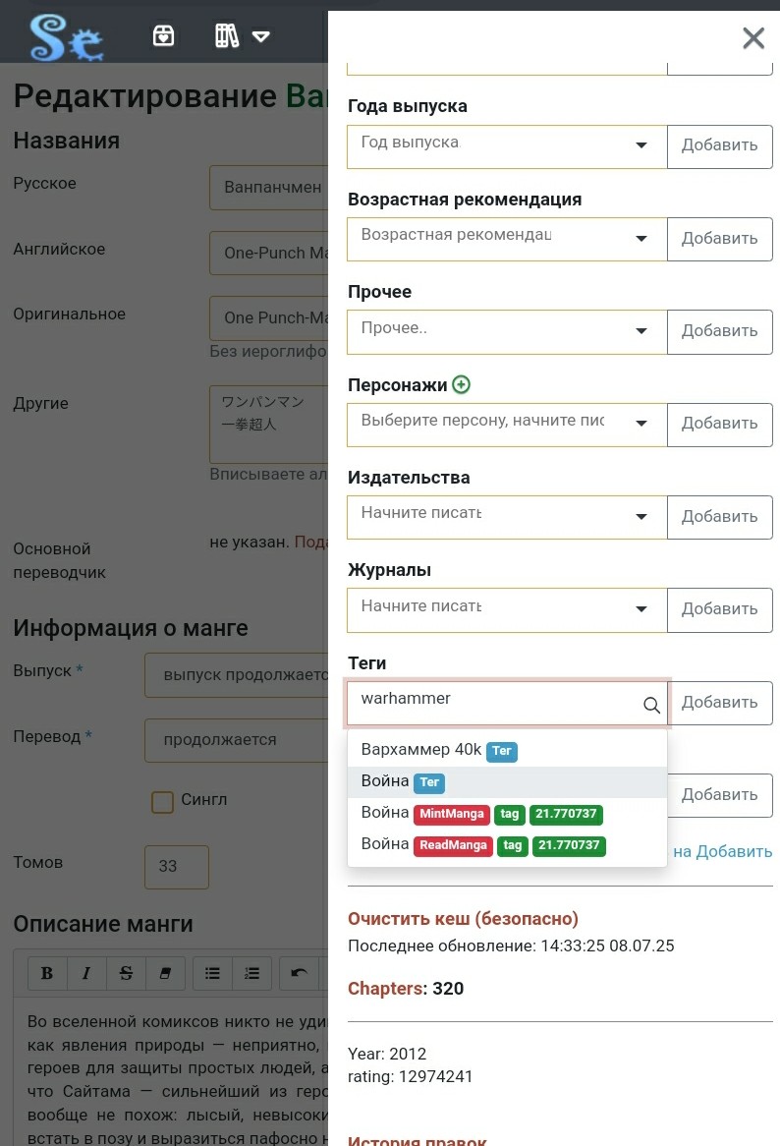Close the side panel with X
This screenshot has width=780, height=1146.
pos(752,38)
